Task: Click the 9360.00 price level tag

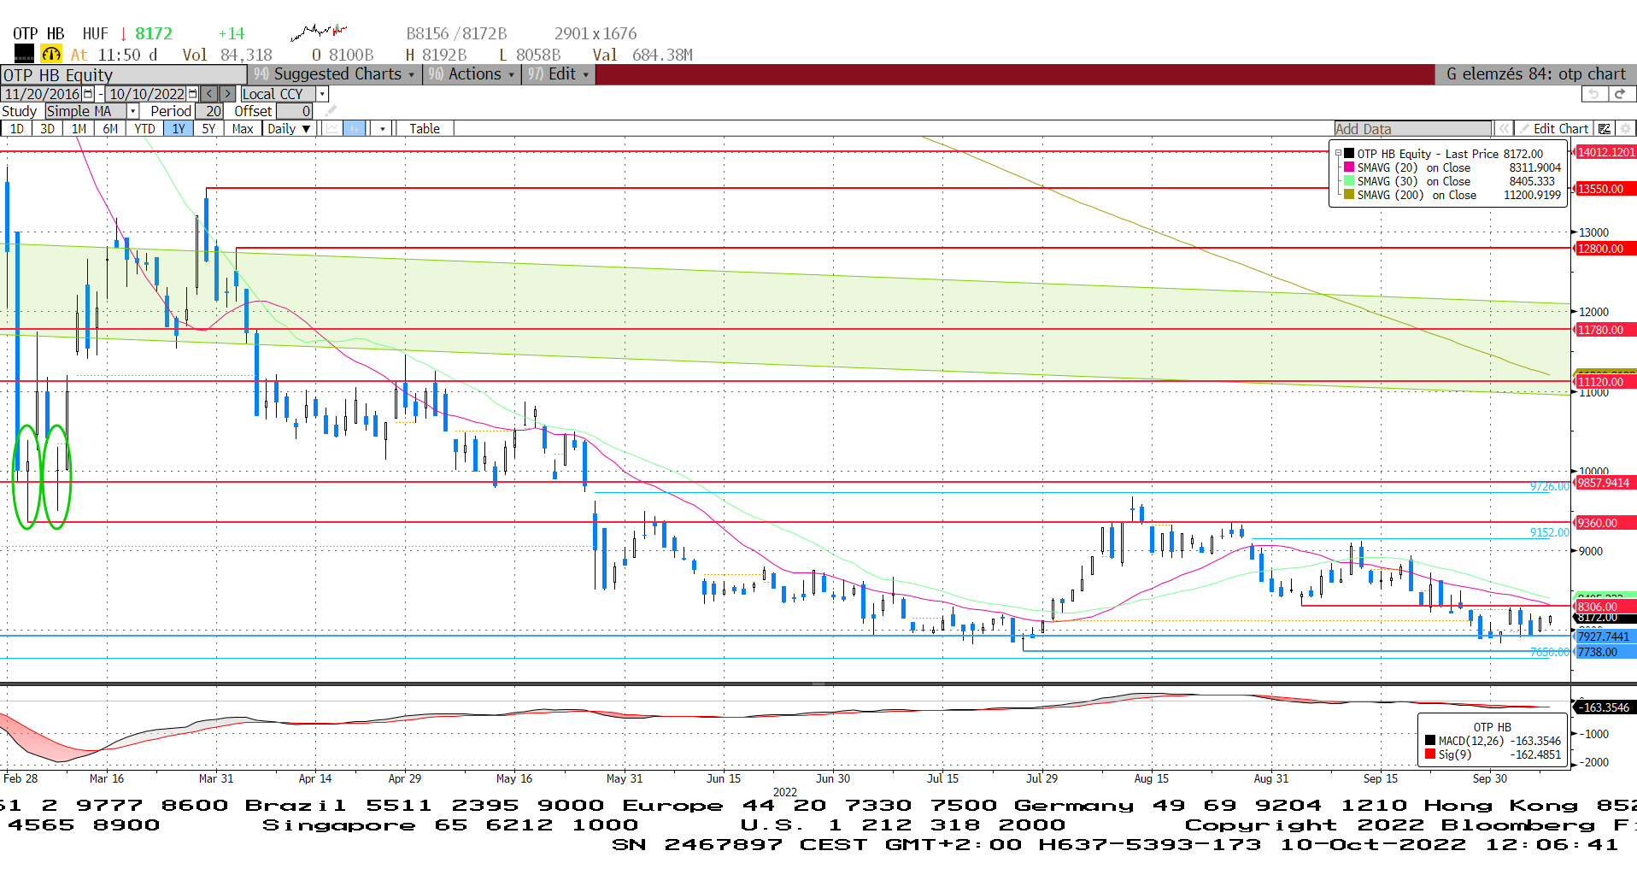Action: (x=1605, y=523)
